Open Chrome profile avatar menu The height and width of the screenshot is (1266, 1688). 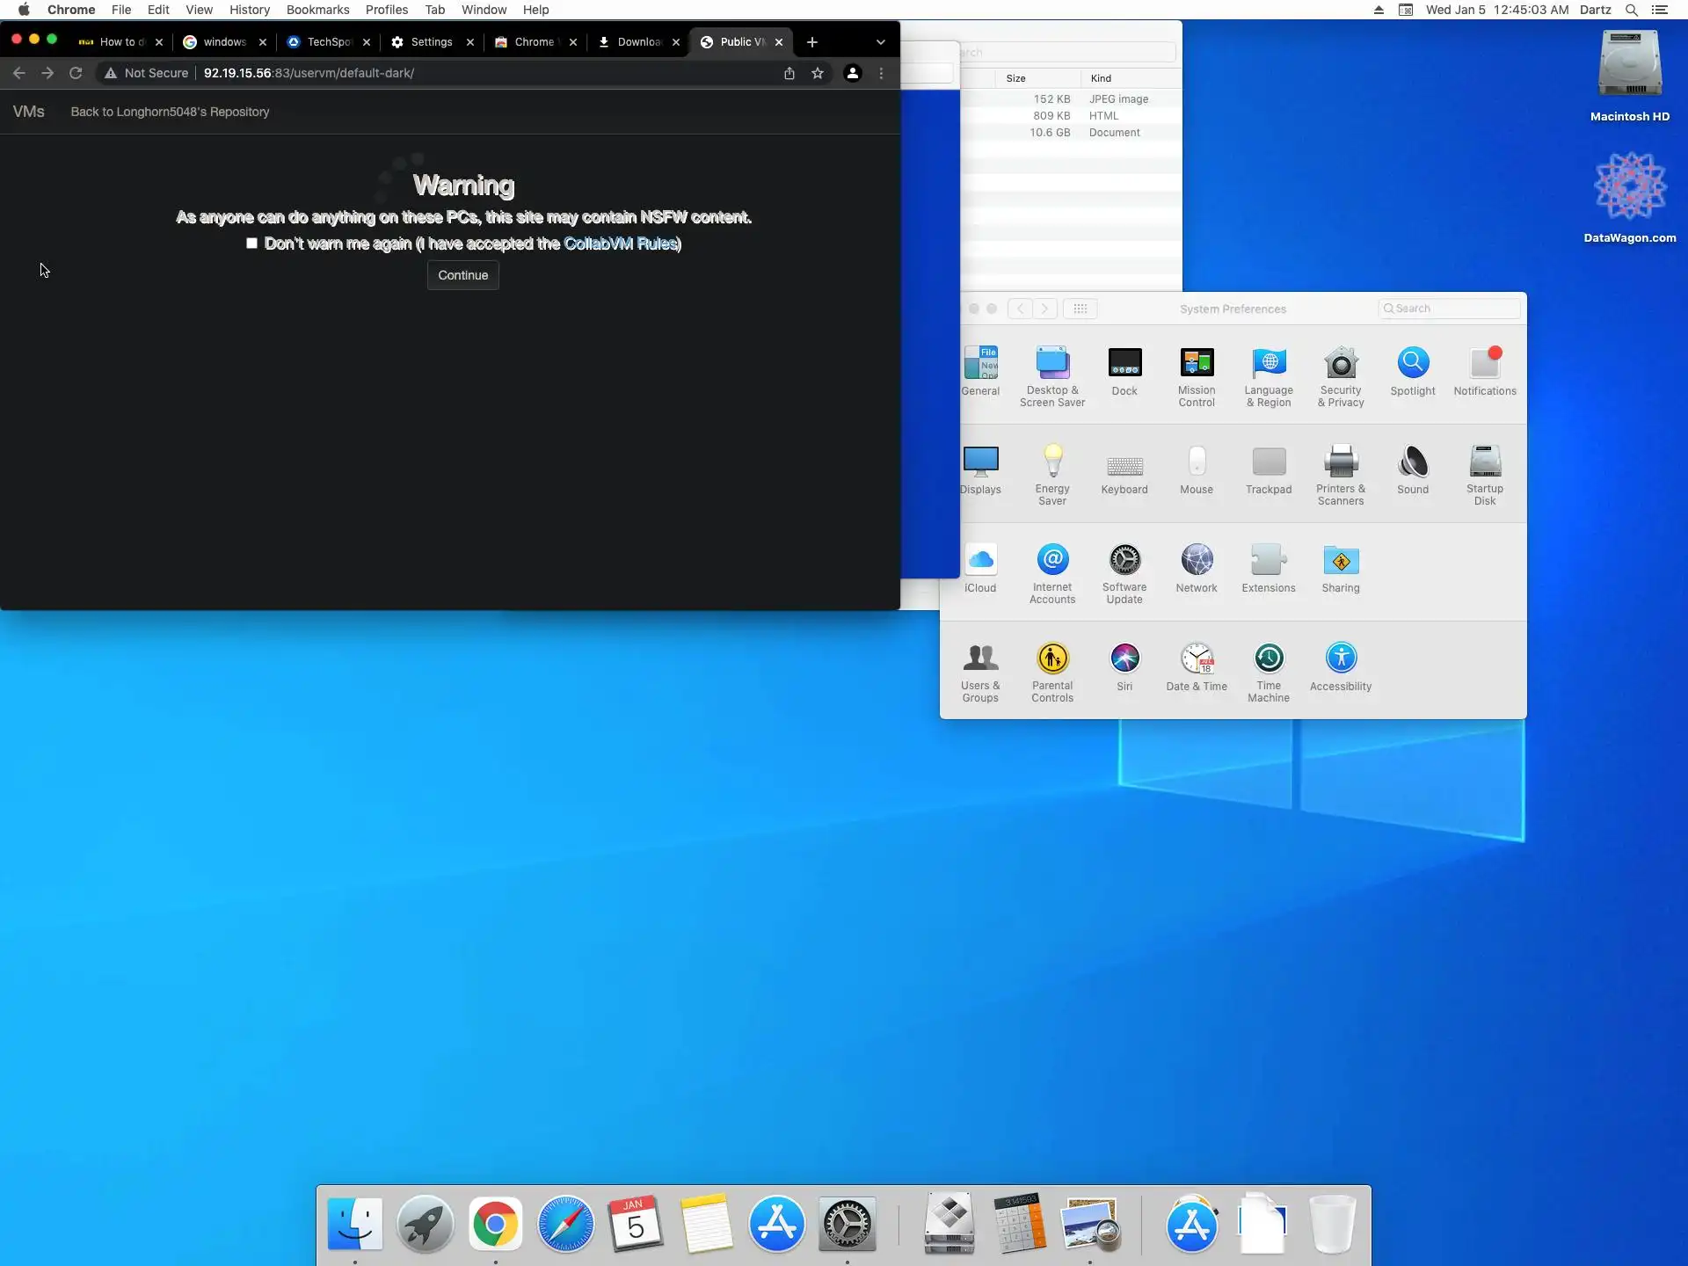pyautogui.click(x=852, y=73)
